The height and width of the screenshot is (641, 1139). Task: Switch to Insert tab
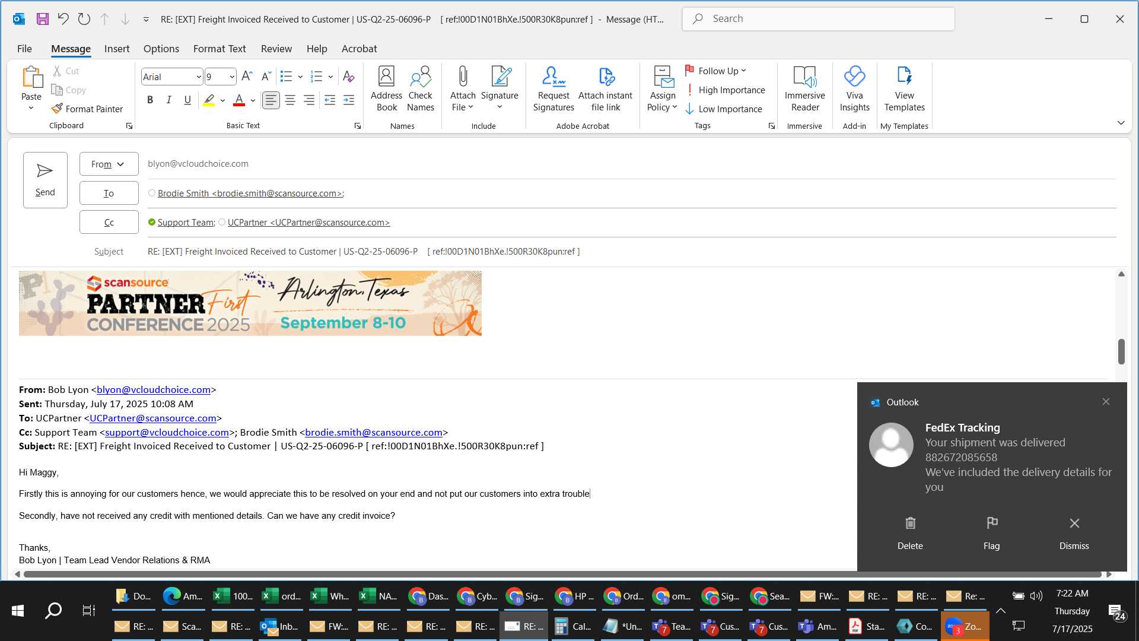117,49
